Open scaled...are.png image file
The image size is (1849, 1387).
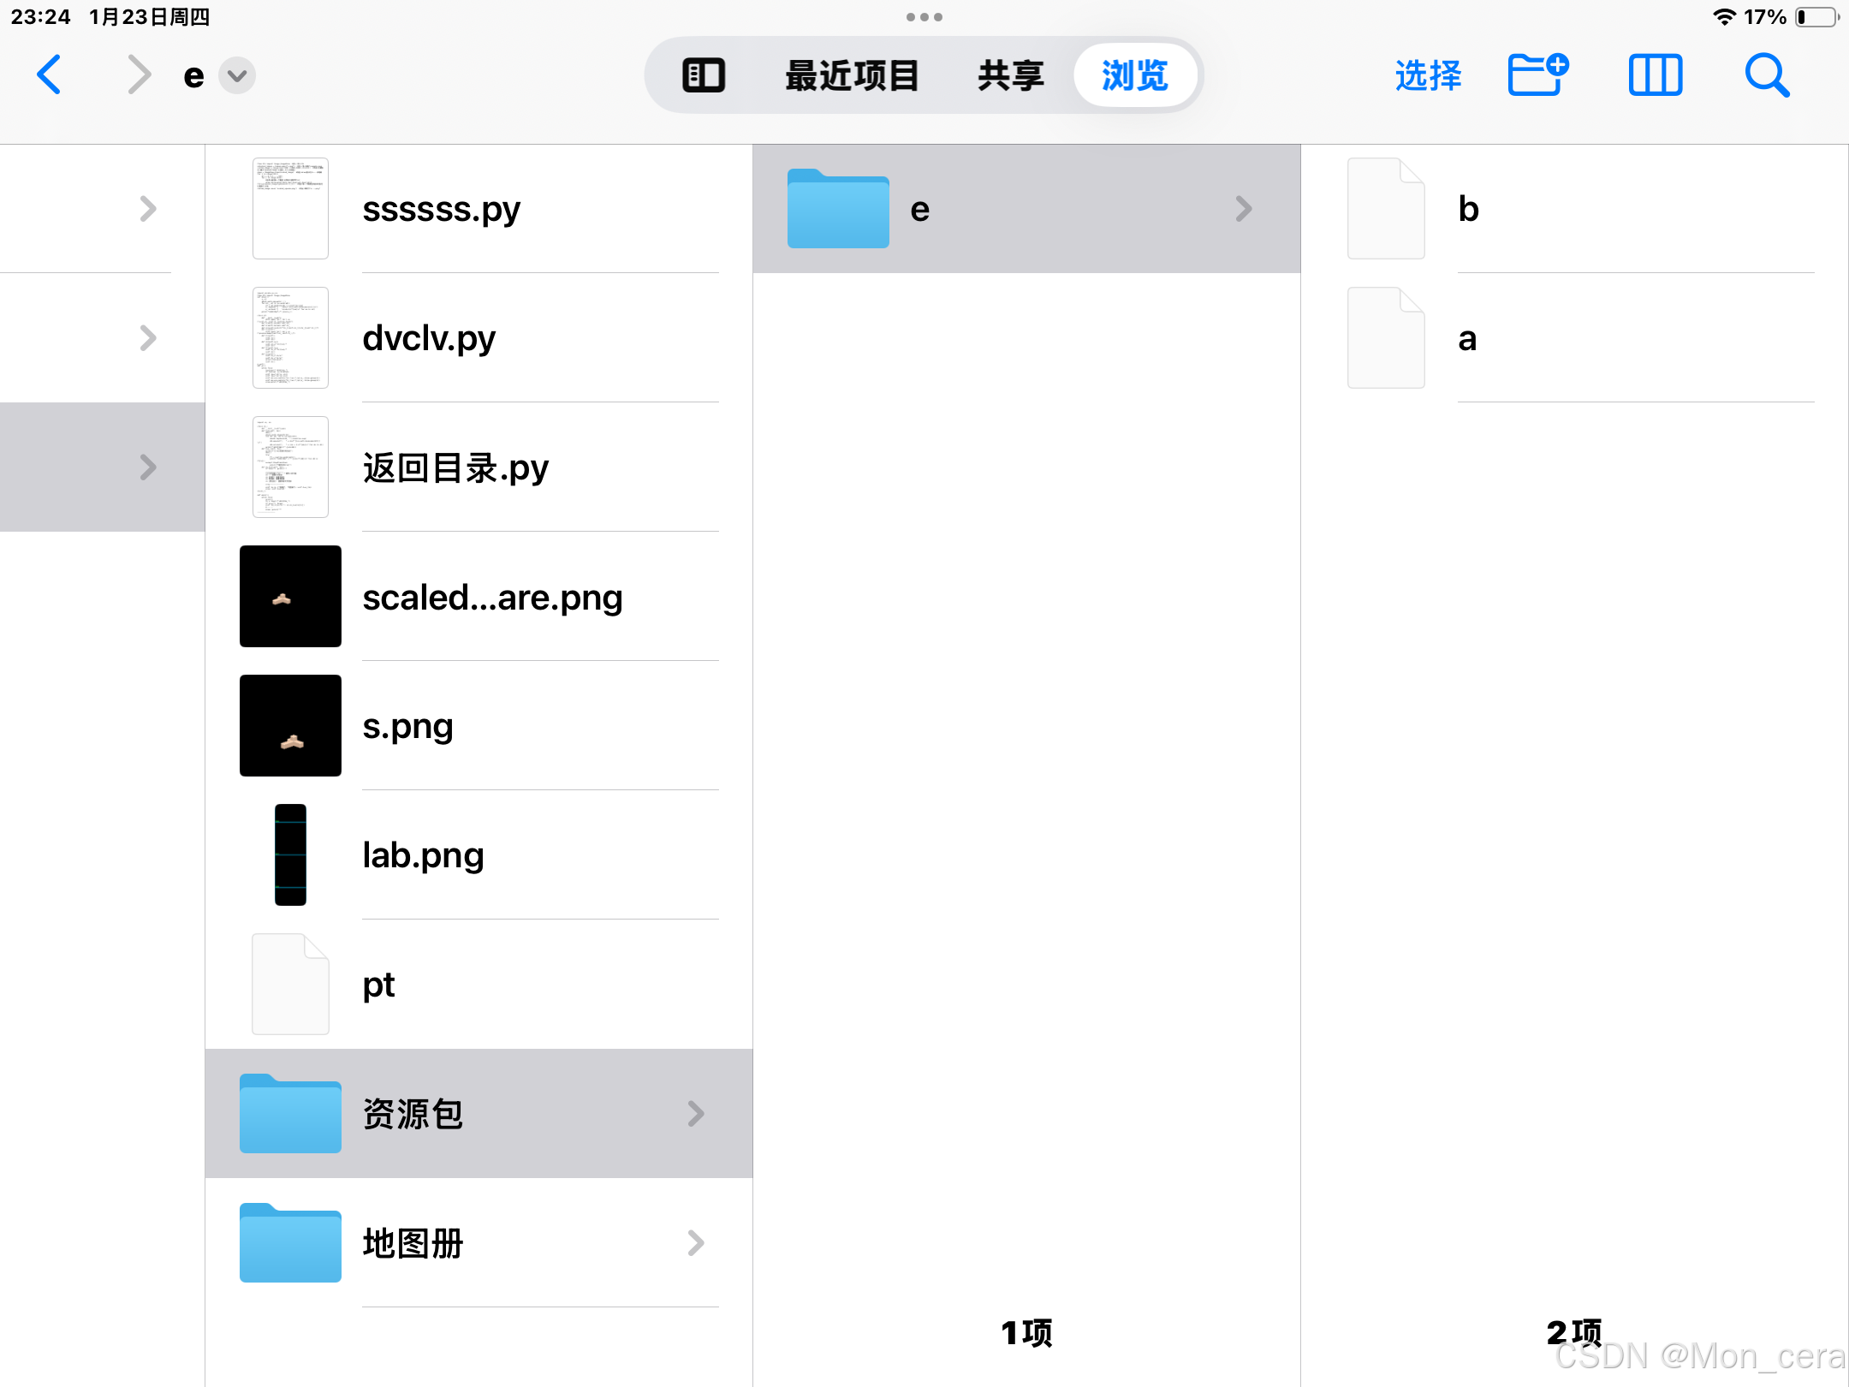point(492,597)
